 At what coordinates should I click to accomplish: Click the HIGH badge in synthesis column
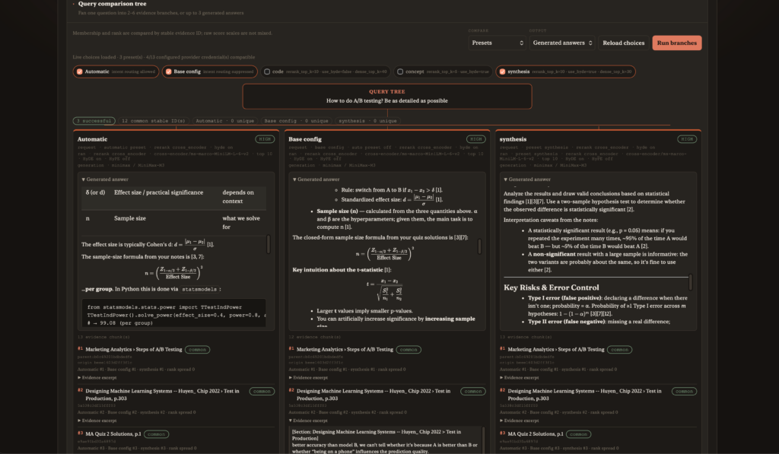click(687, 139)
